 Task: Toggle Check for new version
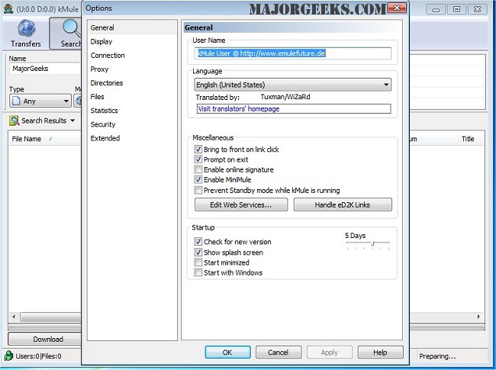click(x=198, y=242)
